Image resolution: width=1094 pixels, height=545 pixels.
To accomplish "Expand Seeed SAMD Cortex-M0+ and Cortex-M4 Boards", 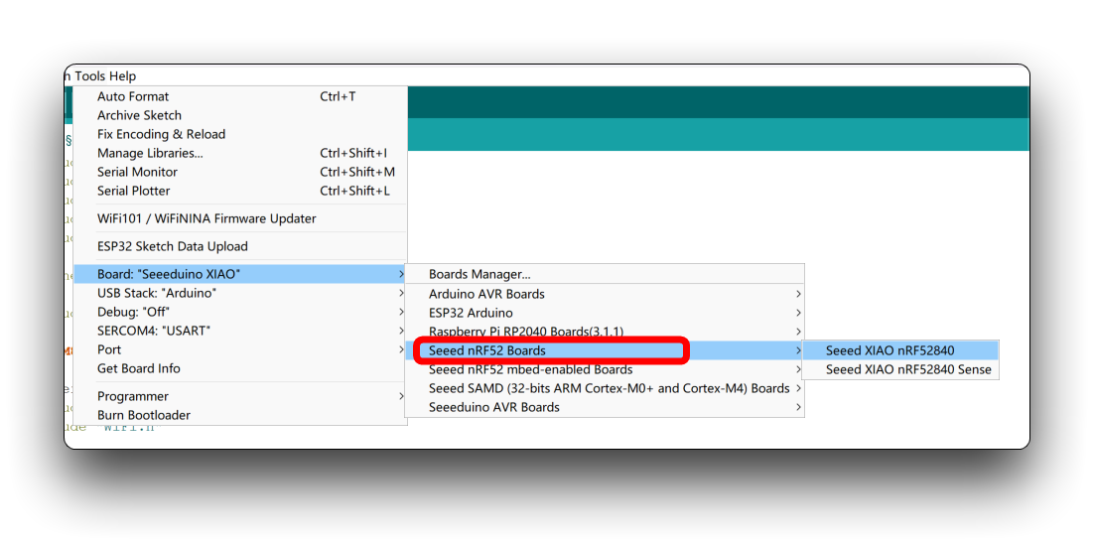I will point(605,388).
